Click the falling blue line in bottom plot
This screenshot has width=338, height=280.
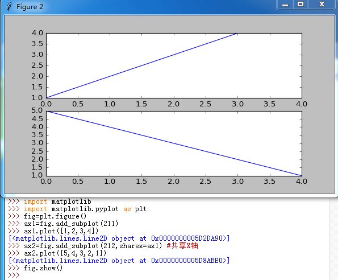pyautogui.click(x=174, y=143)
